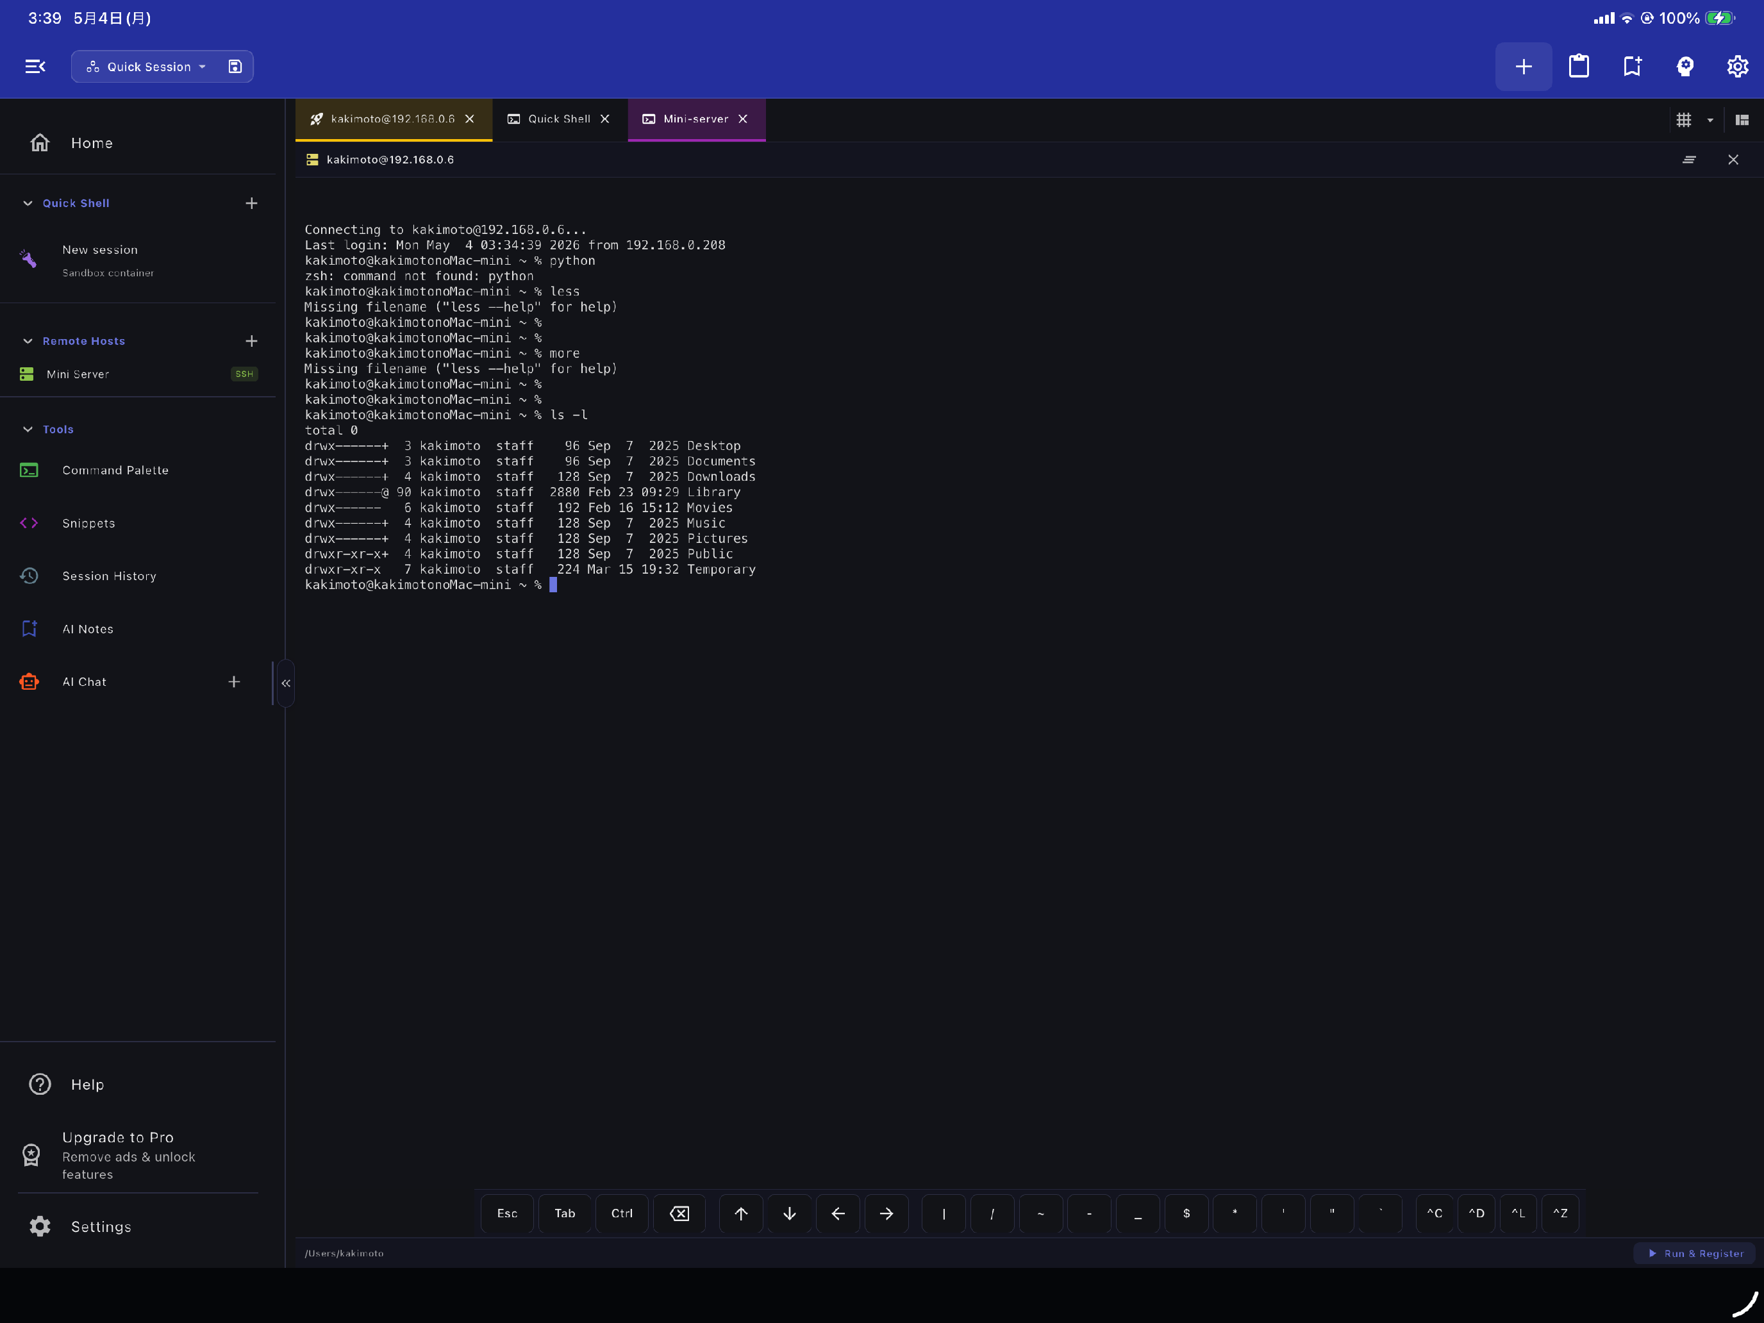Click the grid layout icon
Image resolution: width=1764 pixels, height=1323 pixels.
tap(1685, 120)
